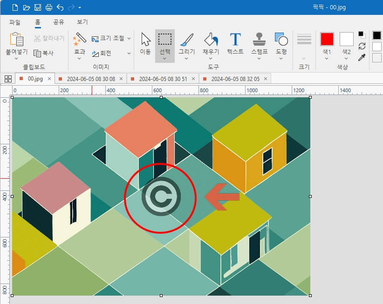
Task: Click the 크기 조절 button
Action: point(108,38)
